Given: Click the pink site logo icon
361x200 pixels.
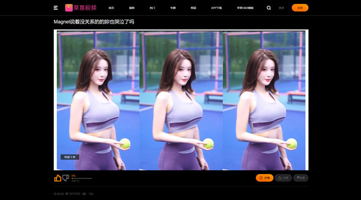Looking at the screenshot, I should click(x=69, y=8).
